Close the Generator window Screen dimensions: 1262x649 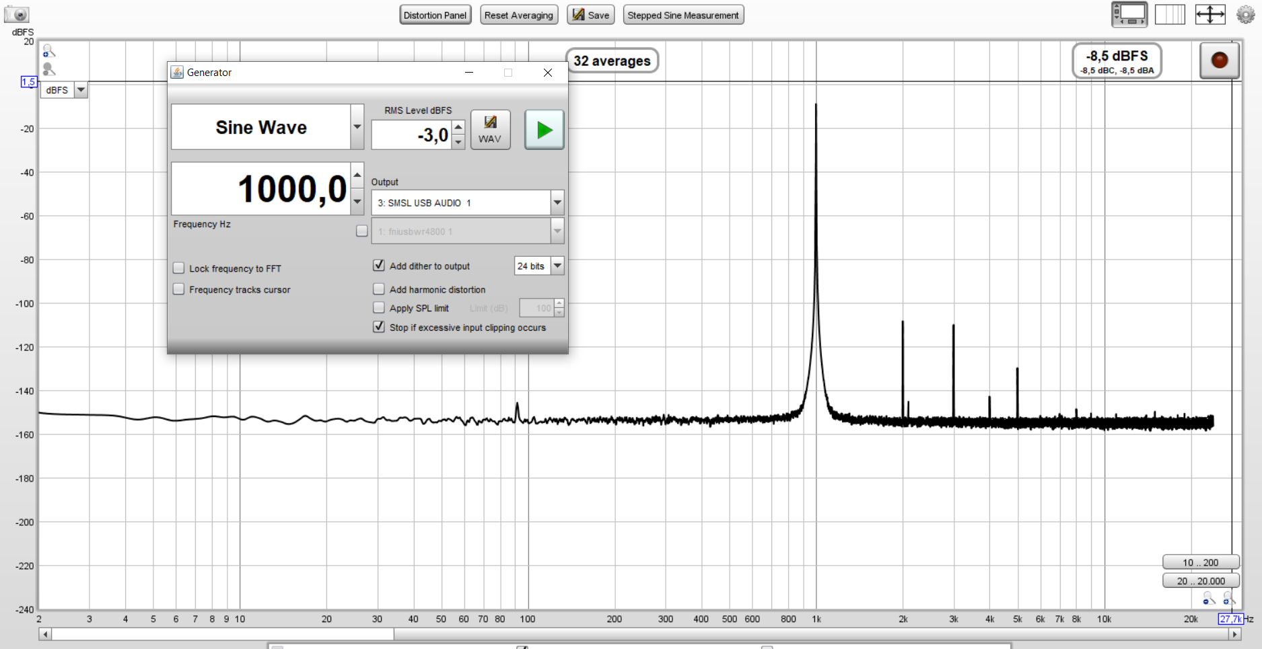(x=548, y=73)
